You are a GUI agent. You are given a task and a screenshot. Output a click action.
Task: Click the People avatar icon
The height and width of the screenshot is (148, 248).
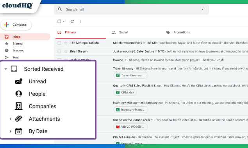tap(18, 94)
